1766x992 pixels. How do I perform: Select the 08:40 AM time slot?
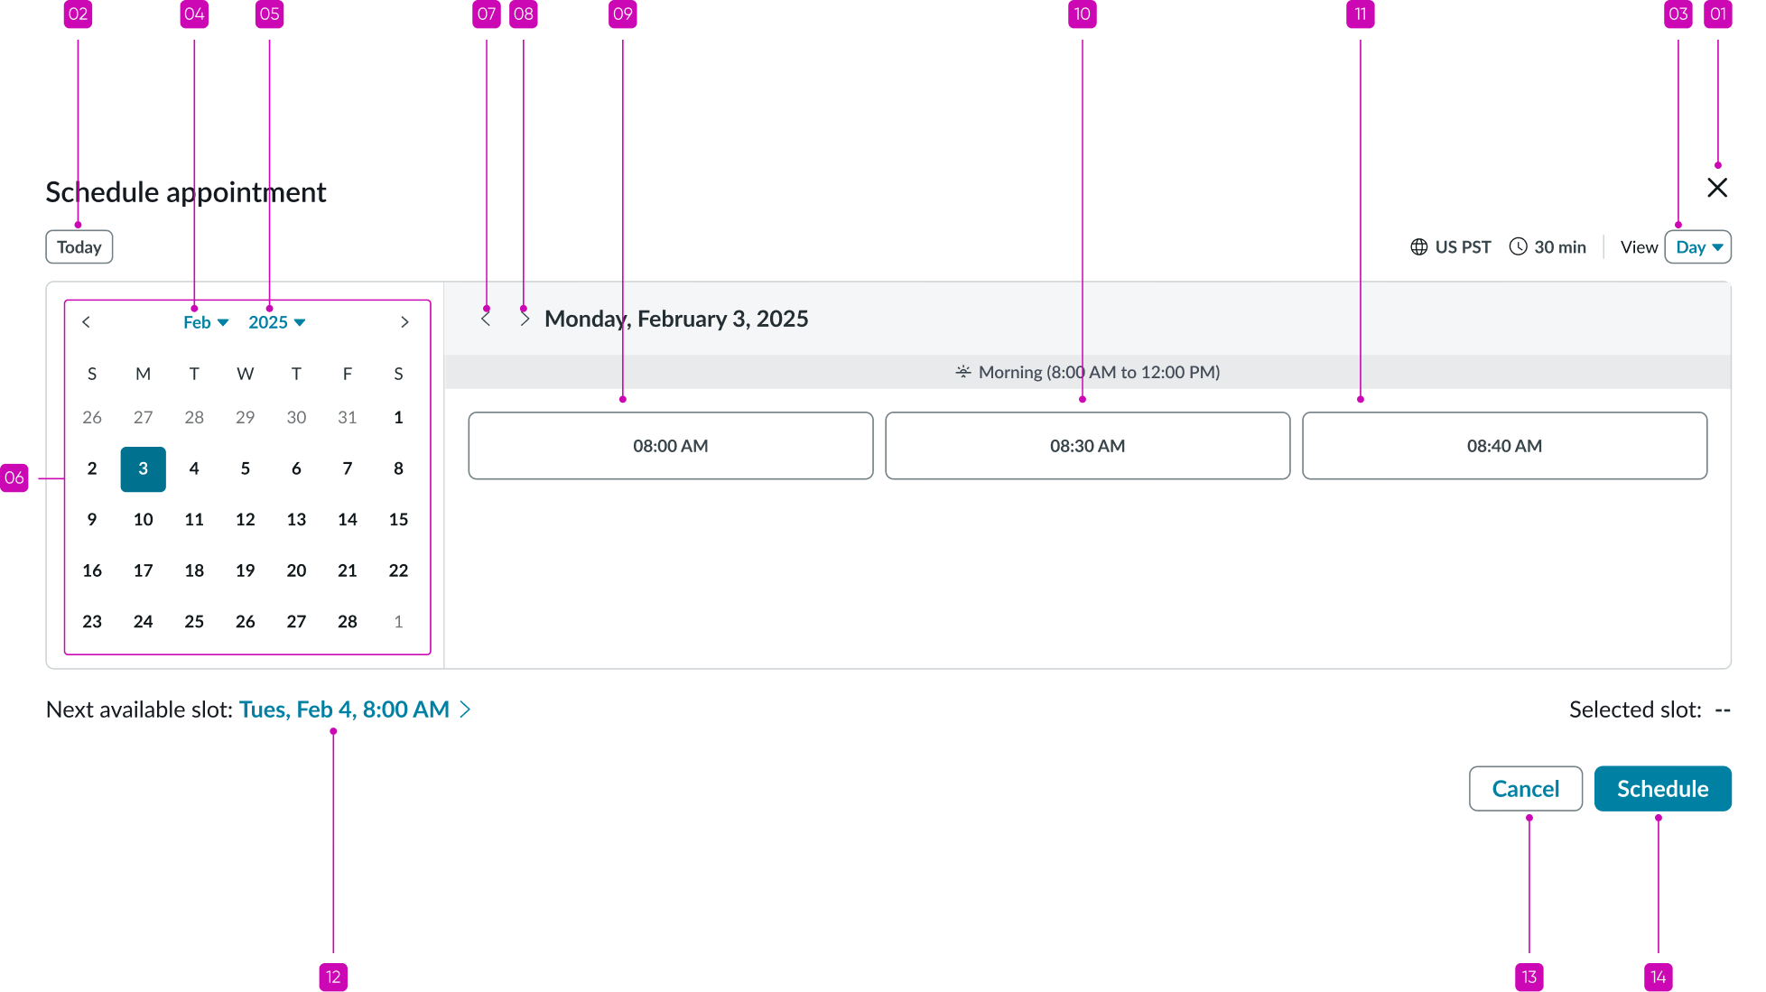point(1504,445)
